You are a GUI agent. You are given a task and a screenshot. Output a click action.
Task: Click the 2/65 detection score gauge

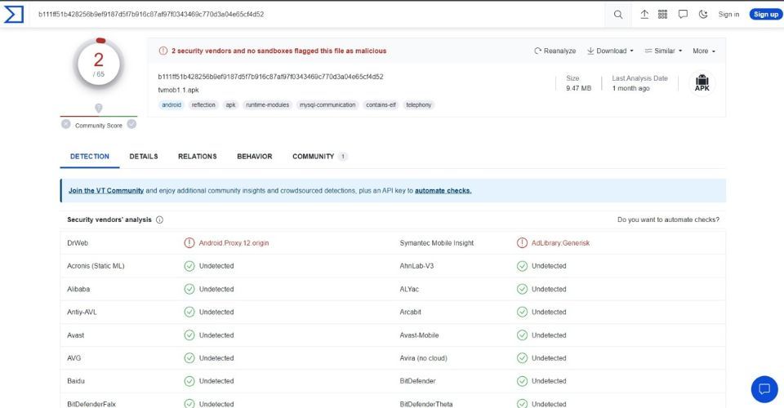tap(99, 64)
